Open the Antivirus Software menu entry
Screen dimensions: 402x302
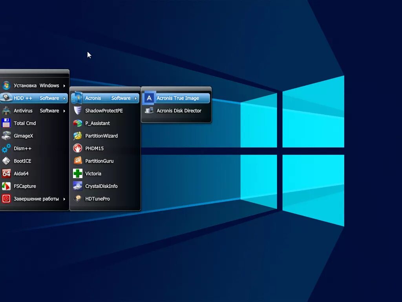[x=34, y=110]
